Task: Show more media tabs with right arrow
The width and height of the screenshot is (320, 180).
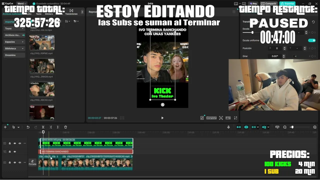Action: click(82, 12)
